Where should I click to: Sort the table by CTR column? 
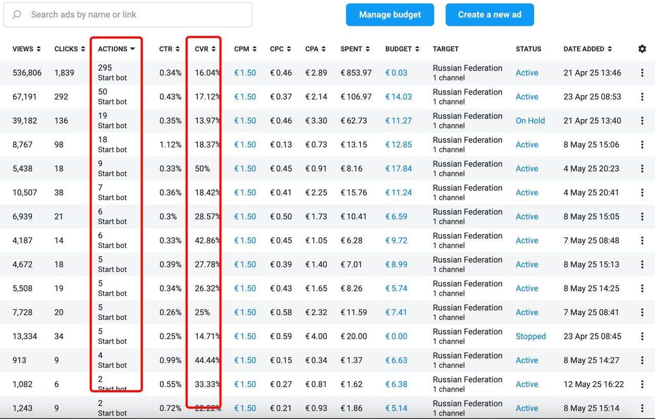(170, 49)
